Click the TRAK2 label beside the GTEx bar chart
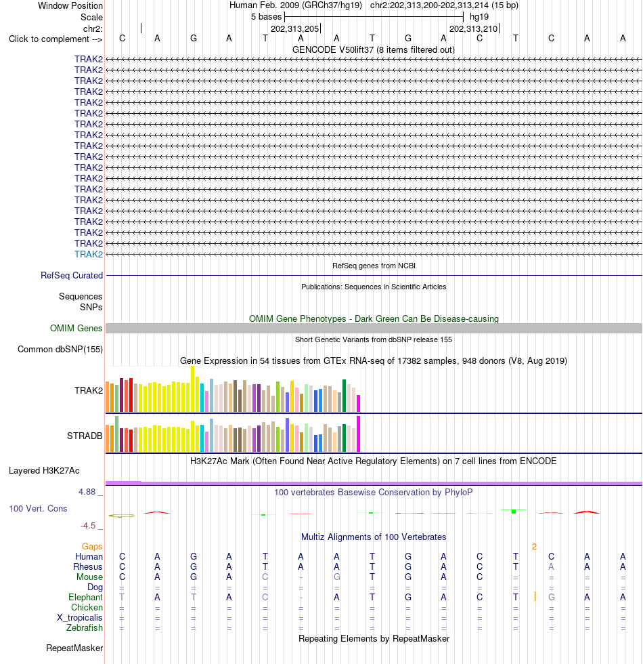The width and height of the screenshot is (643, 664). (89, 390)
